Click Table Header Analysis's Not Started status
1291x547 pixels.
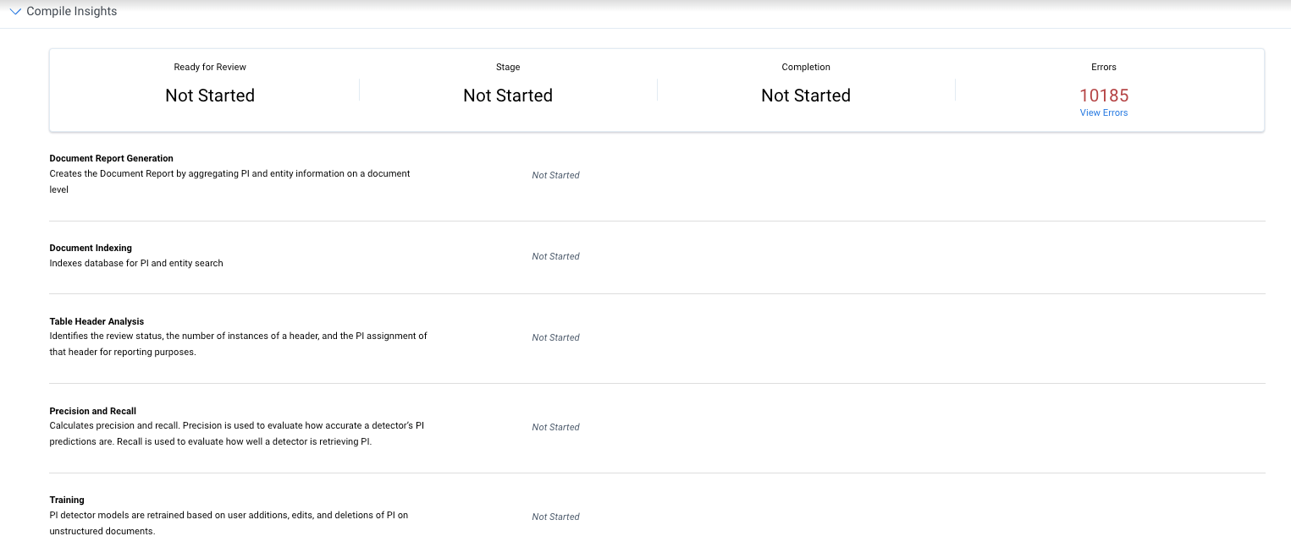tap(555, 337)
